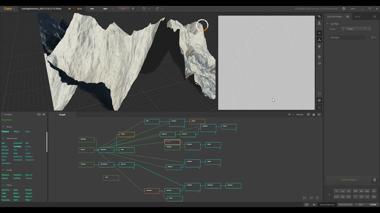Open the Auto build mode dropdown

(80, 9)
